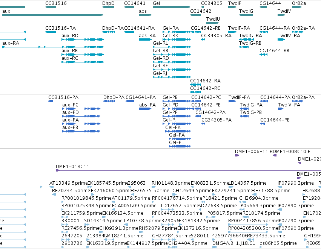Select the Gel-PL protein feature
Image resolution: width=321 pixels, height=249 pixels.
180,146
